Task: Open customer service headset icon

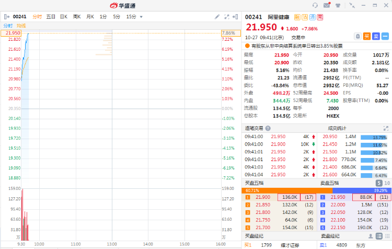Action: (315, 5)
